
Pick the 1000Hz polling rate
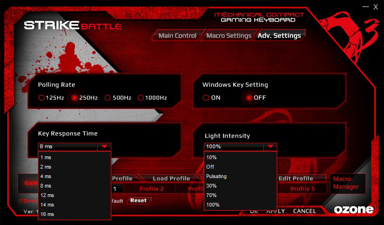(x=141, y=98)
